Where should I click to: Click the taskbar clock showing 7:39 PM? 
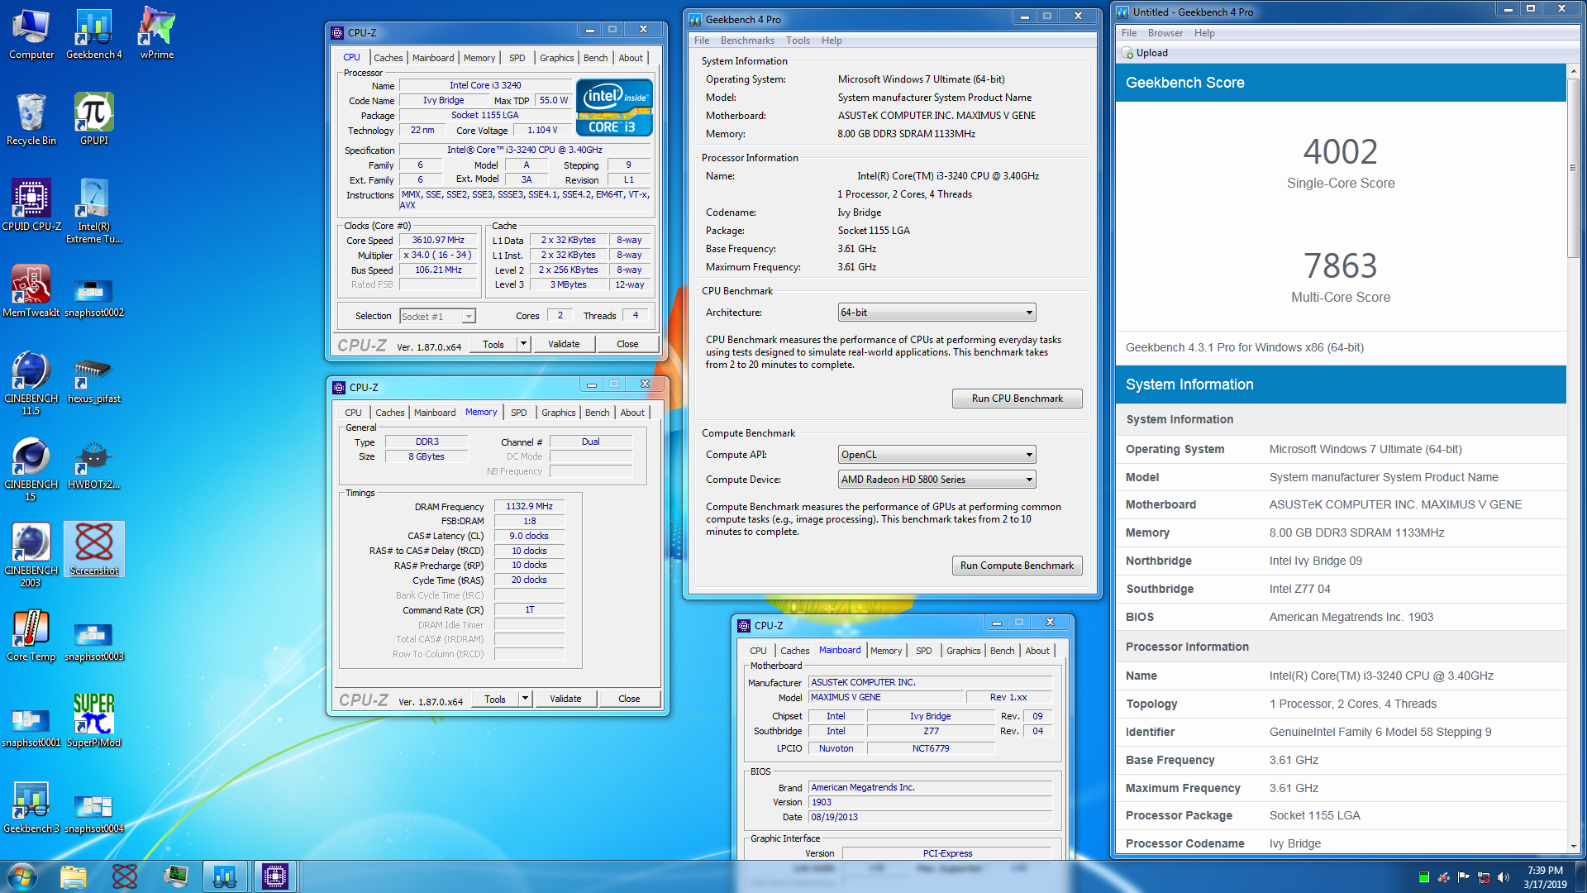(1545, 876)
